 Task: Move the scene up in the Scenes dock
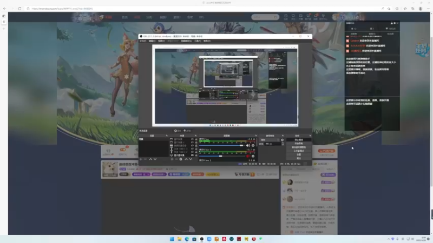[150, 159]
